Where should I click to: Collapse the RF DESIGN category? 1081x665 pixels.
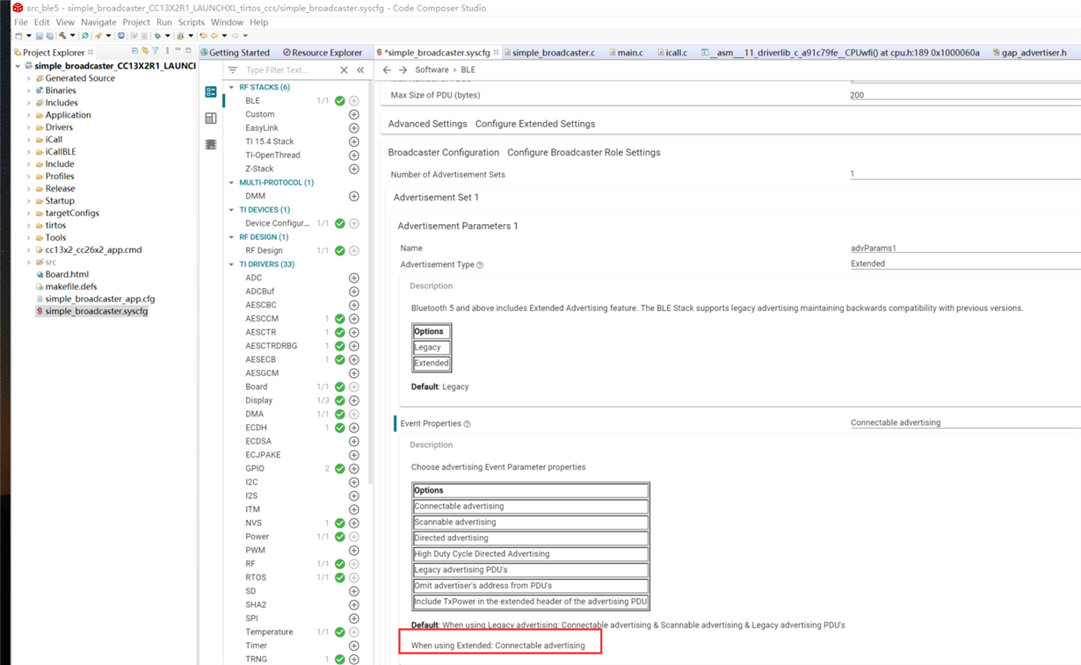point(232,237)
